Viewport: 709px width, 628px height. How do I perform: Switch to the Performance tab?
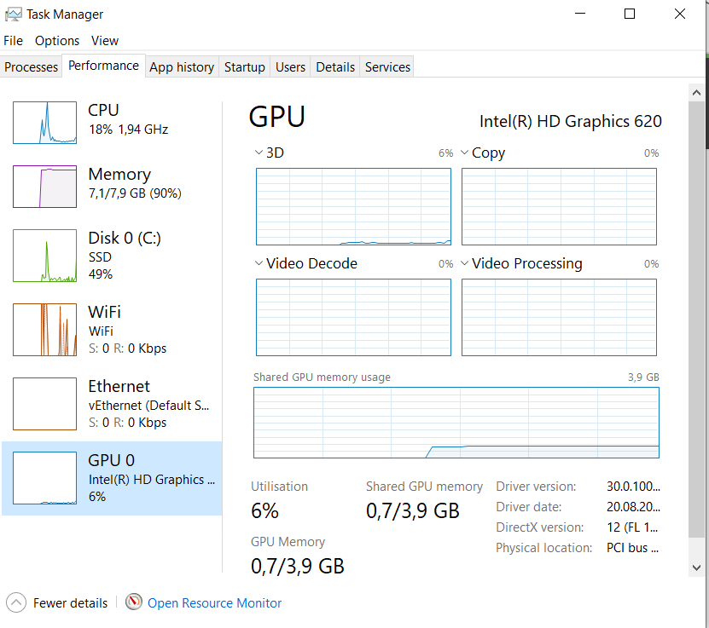click(103, 66)
